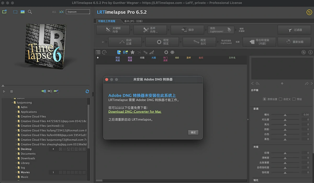Click the blue document export icon
314x183 pixels.
coord(119,52)
